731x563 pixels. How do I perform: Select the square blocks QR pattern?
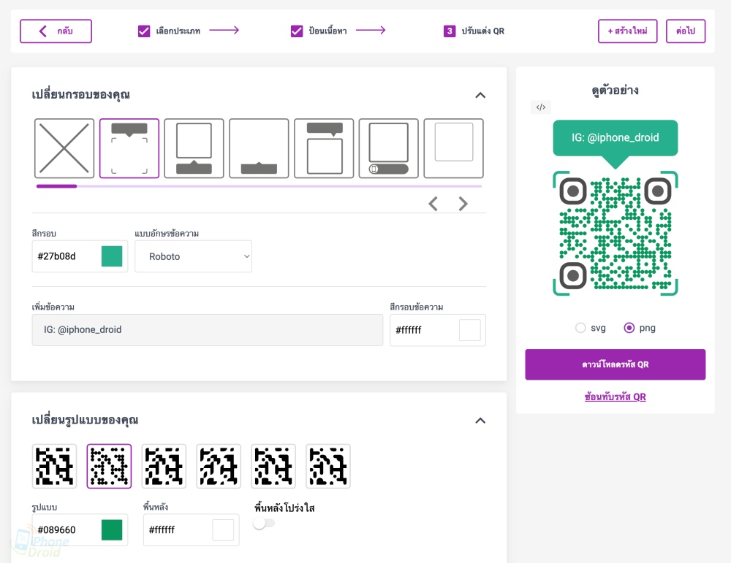point(54,466)
